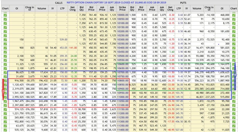
Task: Click the puts IV value 61.07
Action: tap(187, 15)
